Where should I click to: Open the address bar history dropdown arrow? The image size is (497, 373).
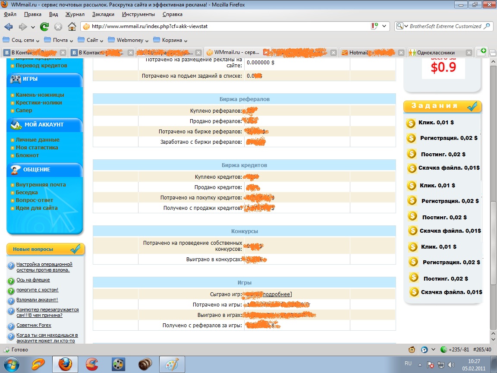click(384, 26)
